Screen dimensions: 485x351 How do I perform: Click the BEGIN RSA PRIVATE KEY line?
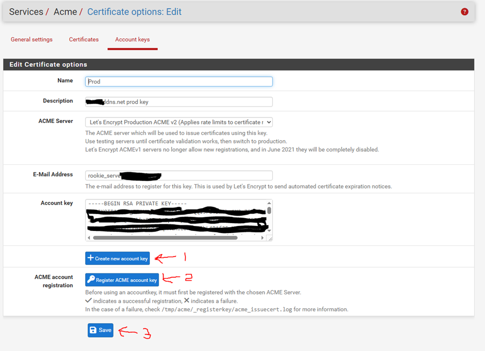[137, 204]
